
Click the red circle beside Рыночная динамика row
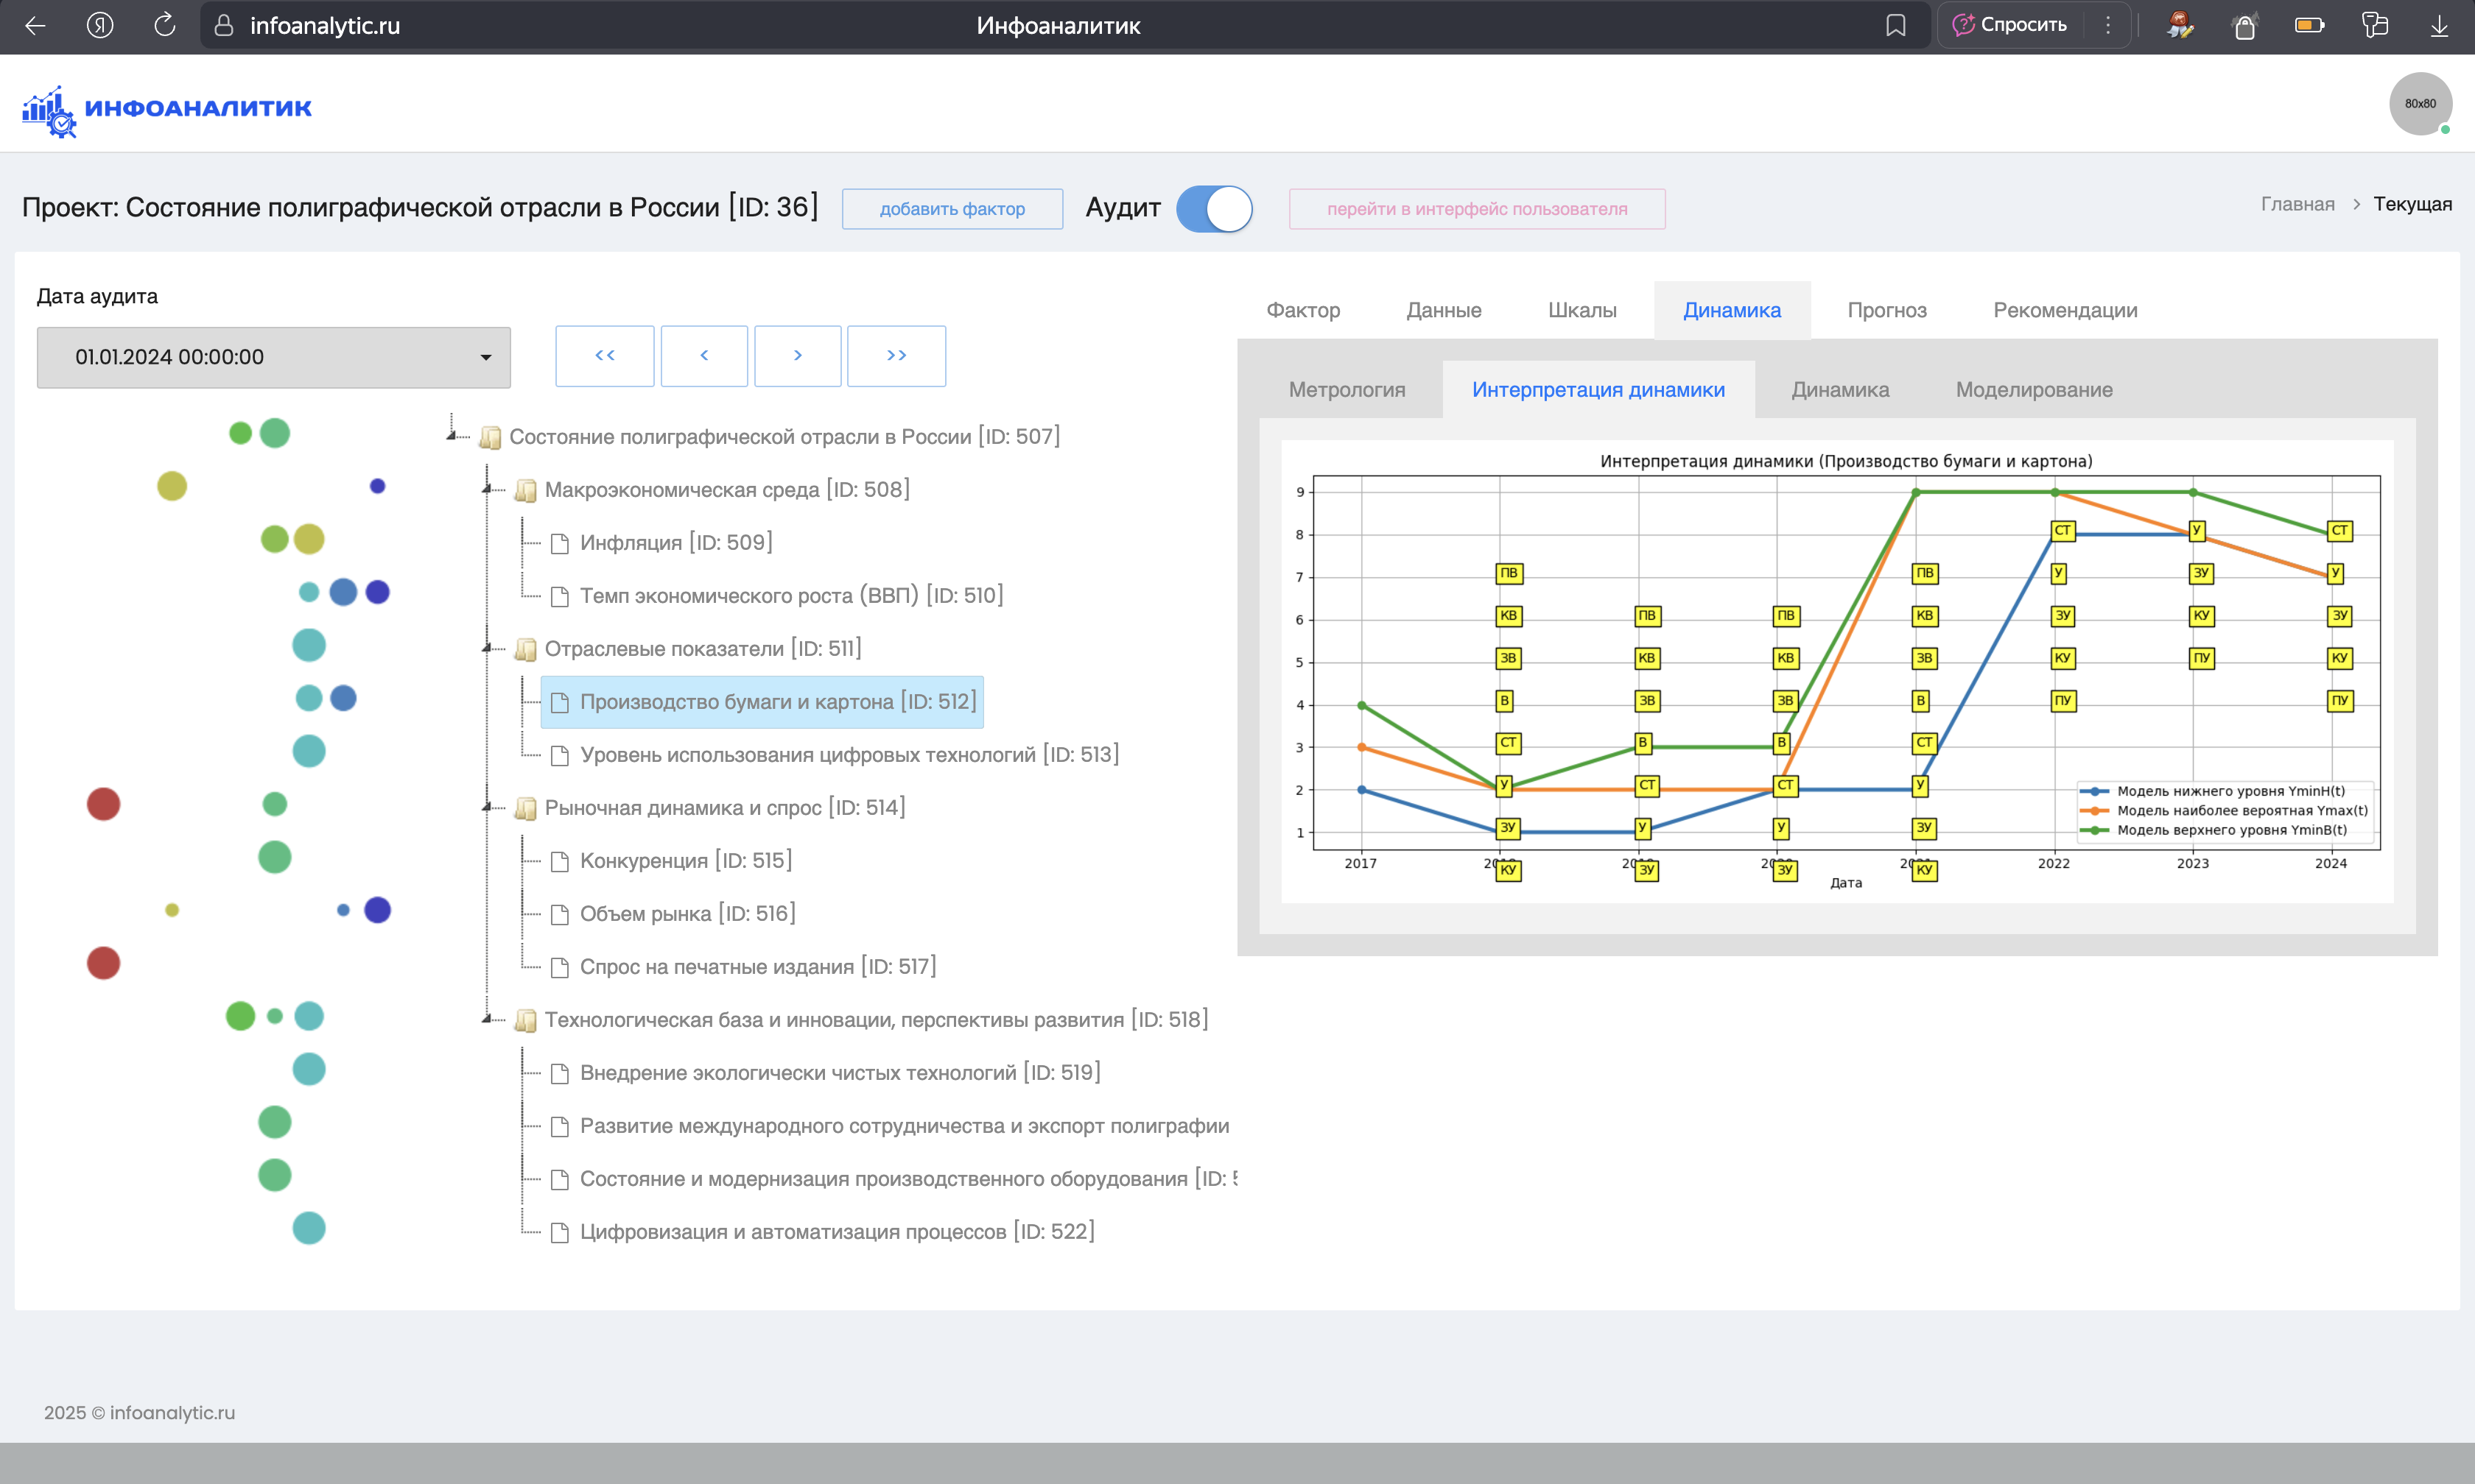pos(103,804)
